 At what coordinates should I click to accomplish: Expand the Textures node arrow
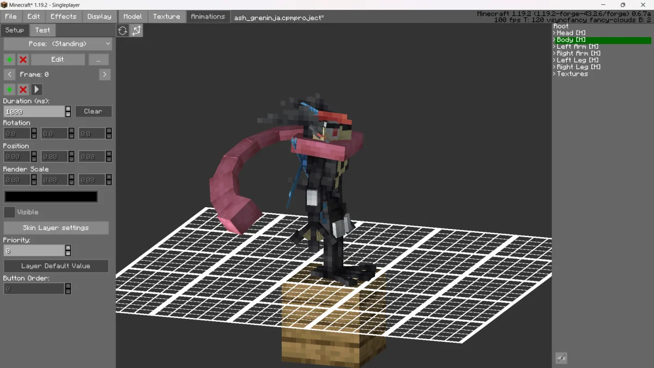[554, 74]
